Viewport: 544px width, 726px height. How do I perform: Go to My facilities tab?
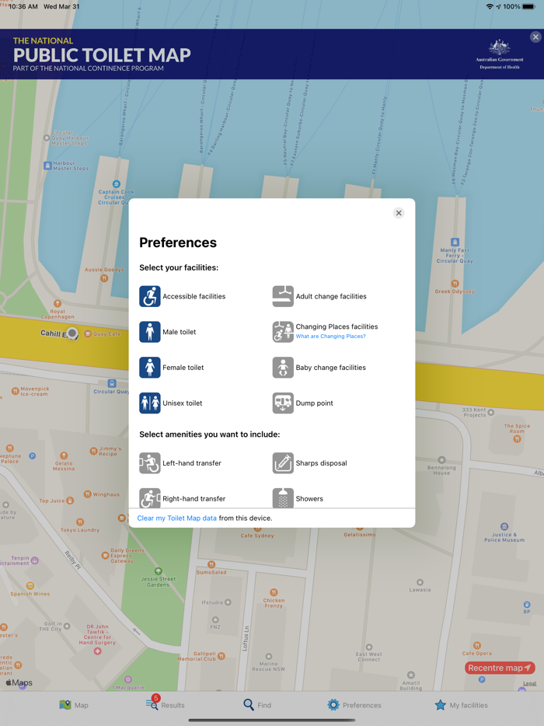461,705
